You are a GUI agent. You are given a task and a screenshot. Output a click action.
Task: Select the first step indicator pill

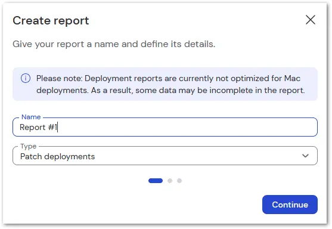156,181
